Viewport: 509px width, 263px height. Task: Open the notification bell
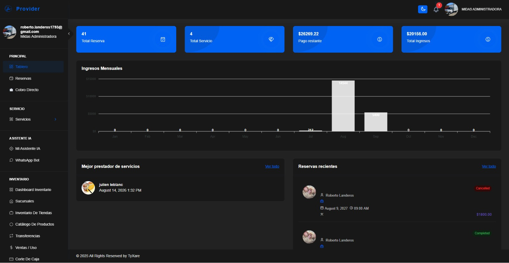click(x=436, y=10)
